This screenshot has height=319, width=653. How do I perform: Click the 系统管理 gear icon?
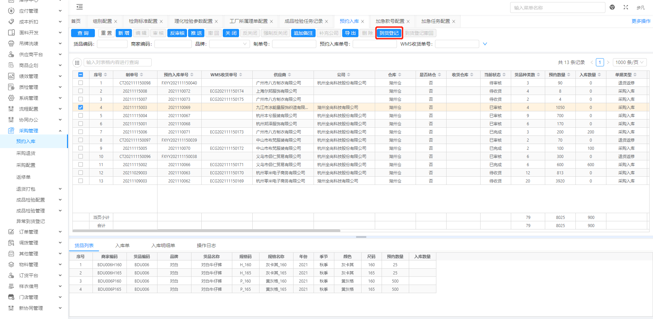pos(11,98)
